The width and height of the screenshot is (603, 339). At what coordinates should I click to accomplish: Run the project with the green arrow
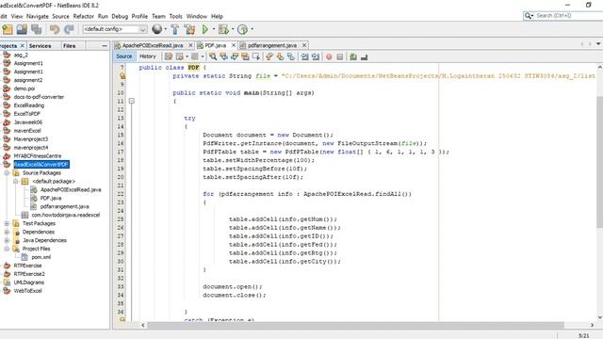point(205,29)
